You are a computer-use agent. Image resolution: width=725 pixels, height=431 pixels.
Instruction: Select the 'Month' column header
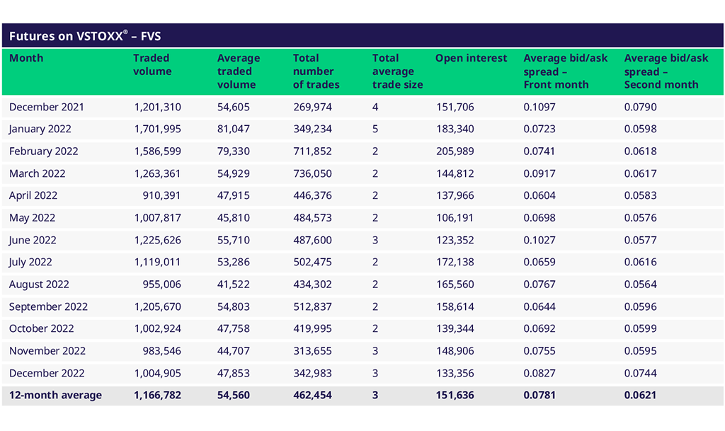pos(26,58)
